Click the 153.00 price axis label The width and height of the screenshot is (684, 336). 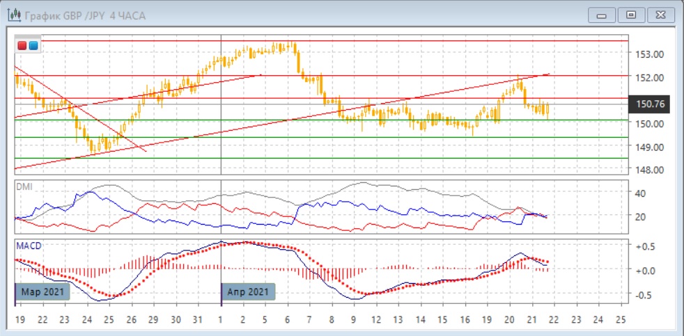(x=647, y=54)
